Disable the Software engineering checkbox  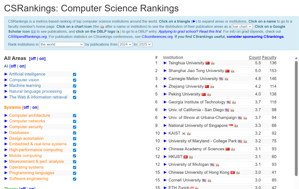point(74,179)
